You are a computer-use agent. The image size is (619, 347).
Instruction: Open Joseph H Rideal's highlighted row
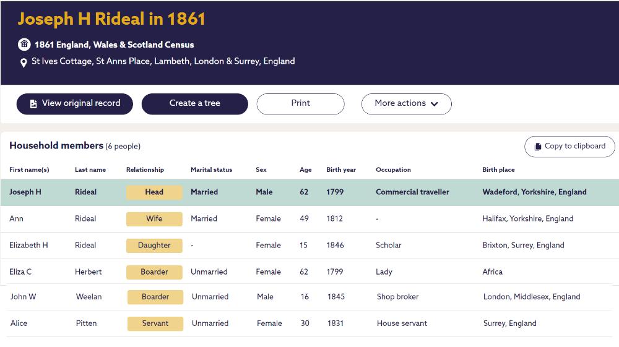(309, 192)
